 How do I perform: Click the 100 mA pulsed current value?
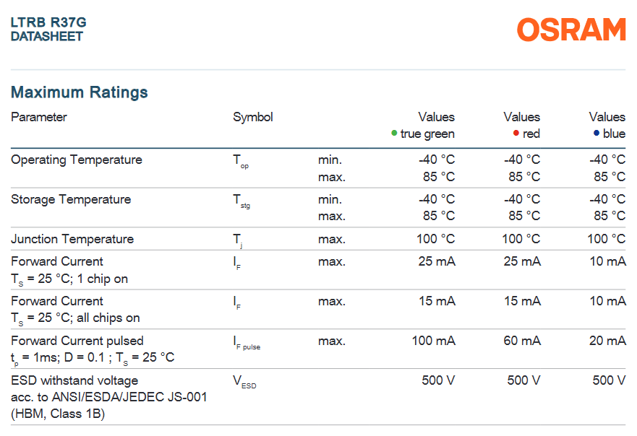click(x=433, y=341)
